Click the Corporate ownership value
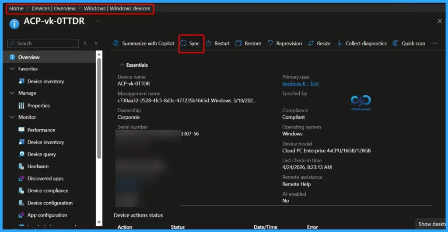Screen dimensions: 448x232 coord(129,117)
